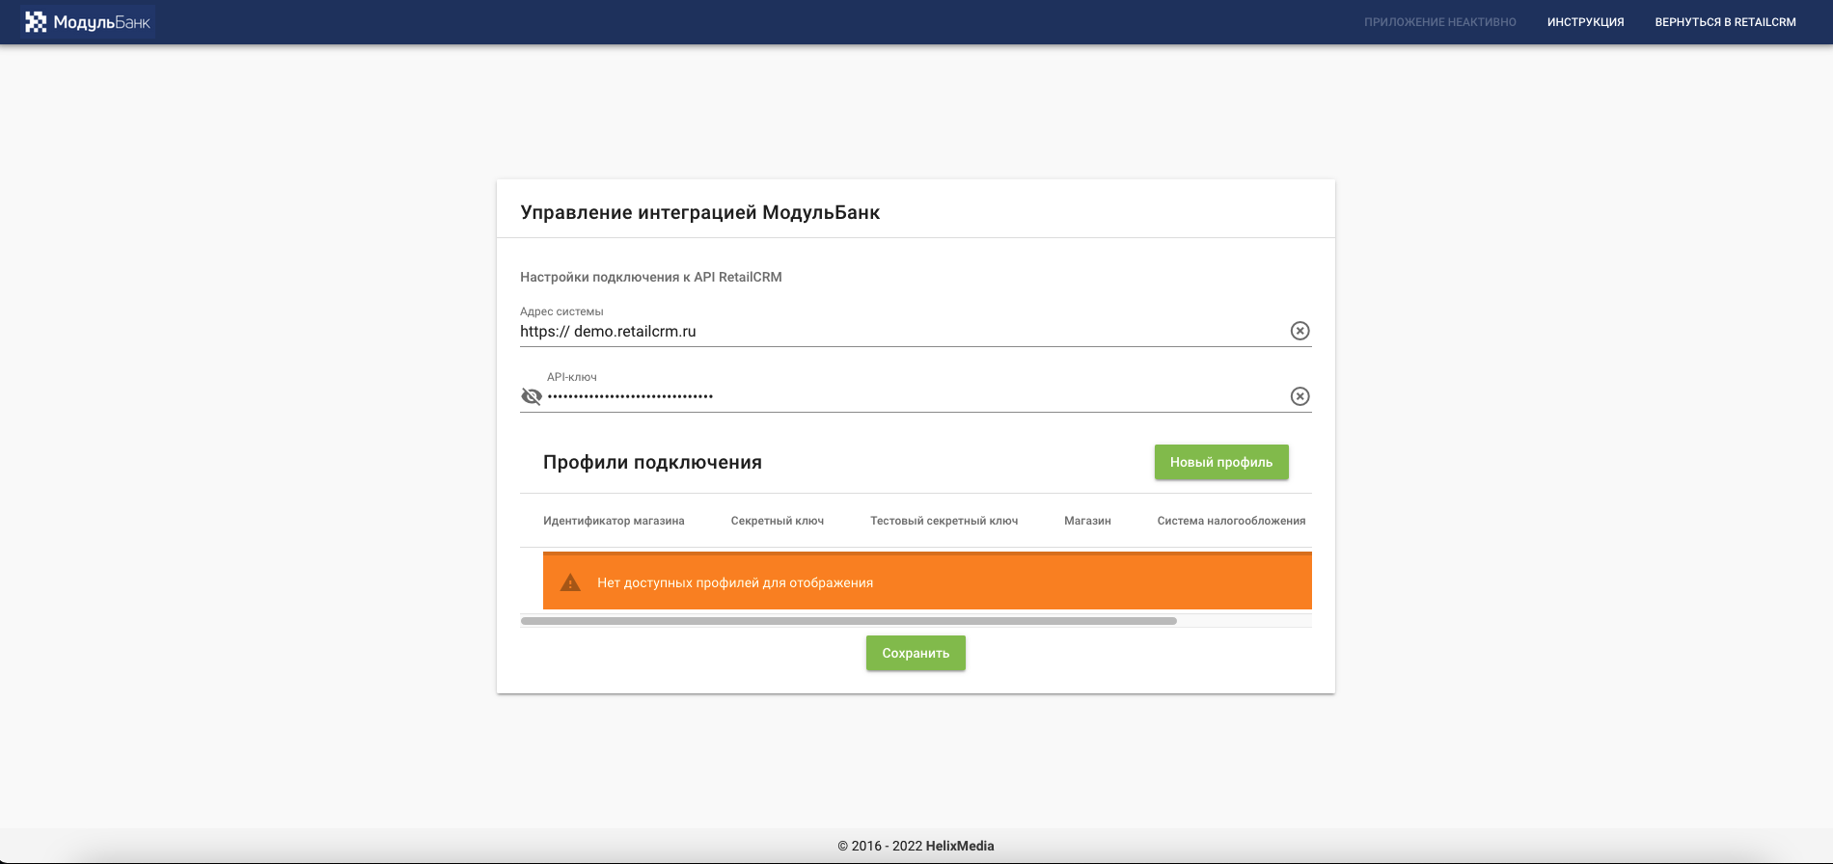The width and height of the screenshot is (1833, 864).
Task: Click Магазин column header
Action: pos(1087,521)
